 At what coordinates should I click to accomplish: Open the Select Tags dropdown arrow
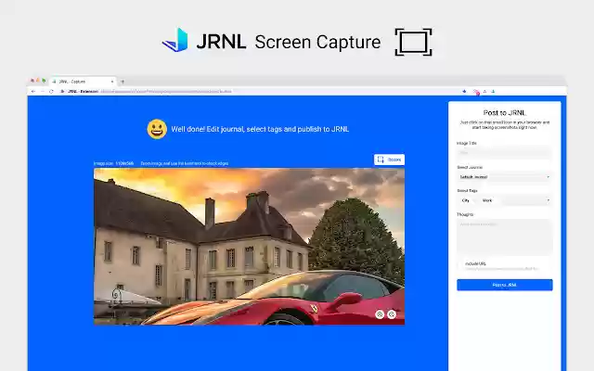[x=548, y=200]
